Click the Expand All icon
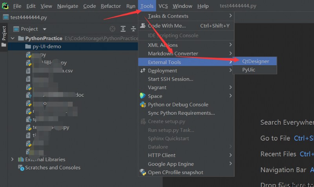 [x=123, y=29]
